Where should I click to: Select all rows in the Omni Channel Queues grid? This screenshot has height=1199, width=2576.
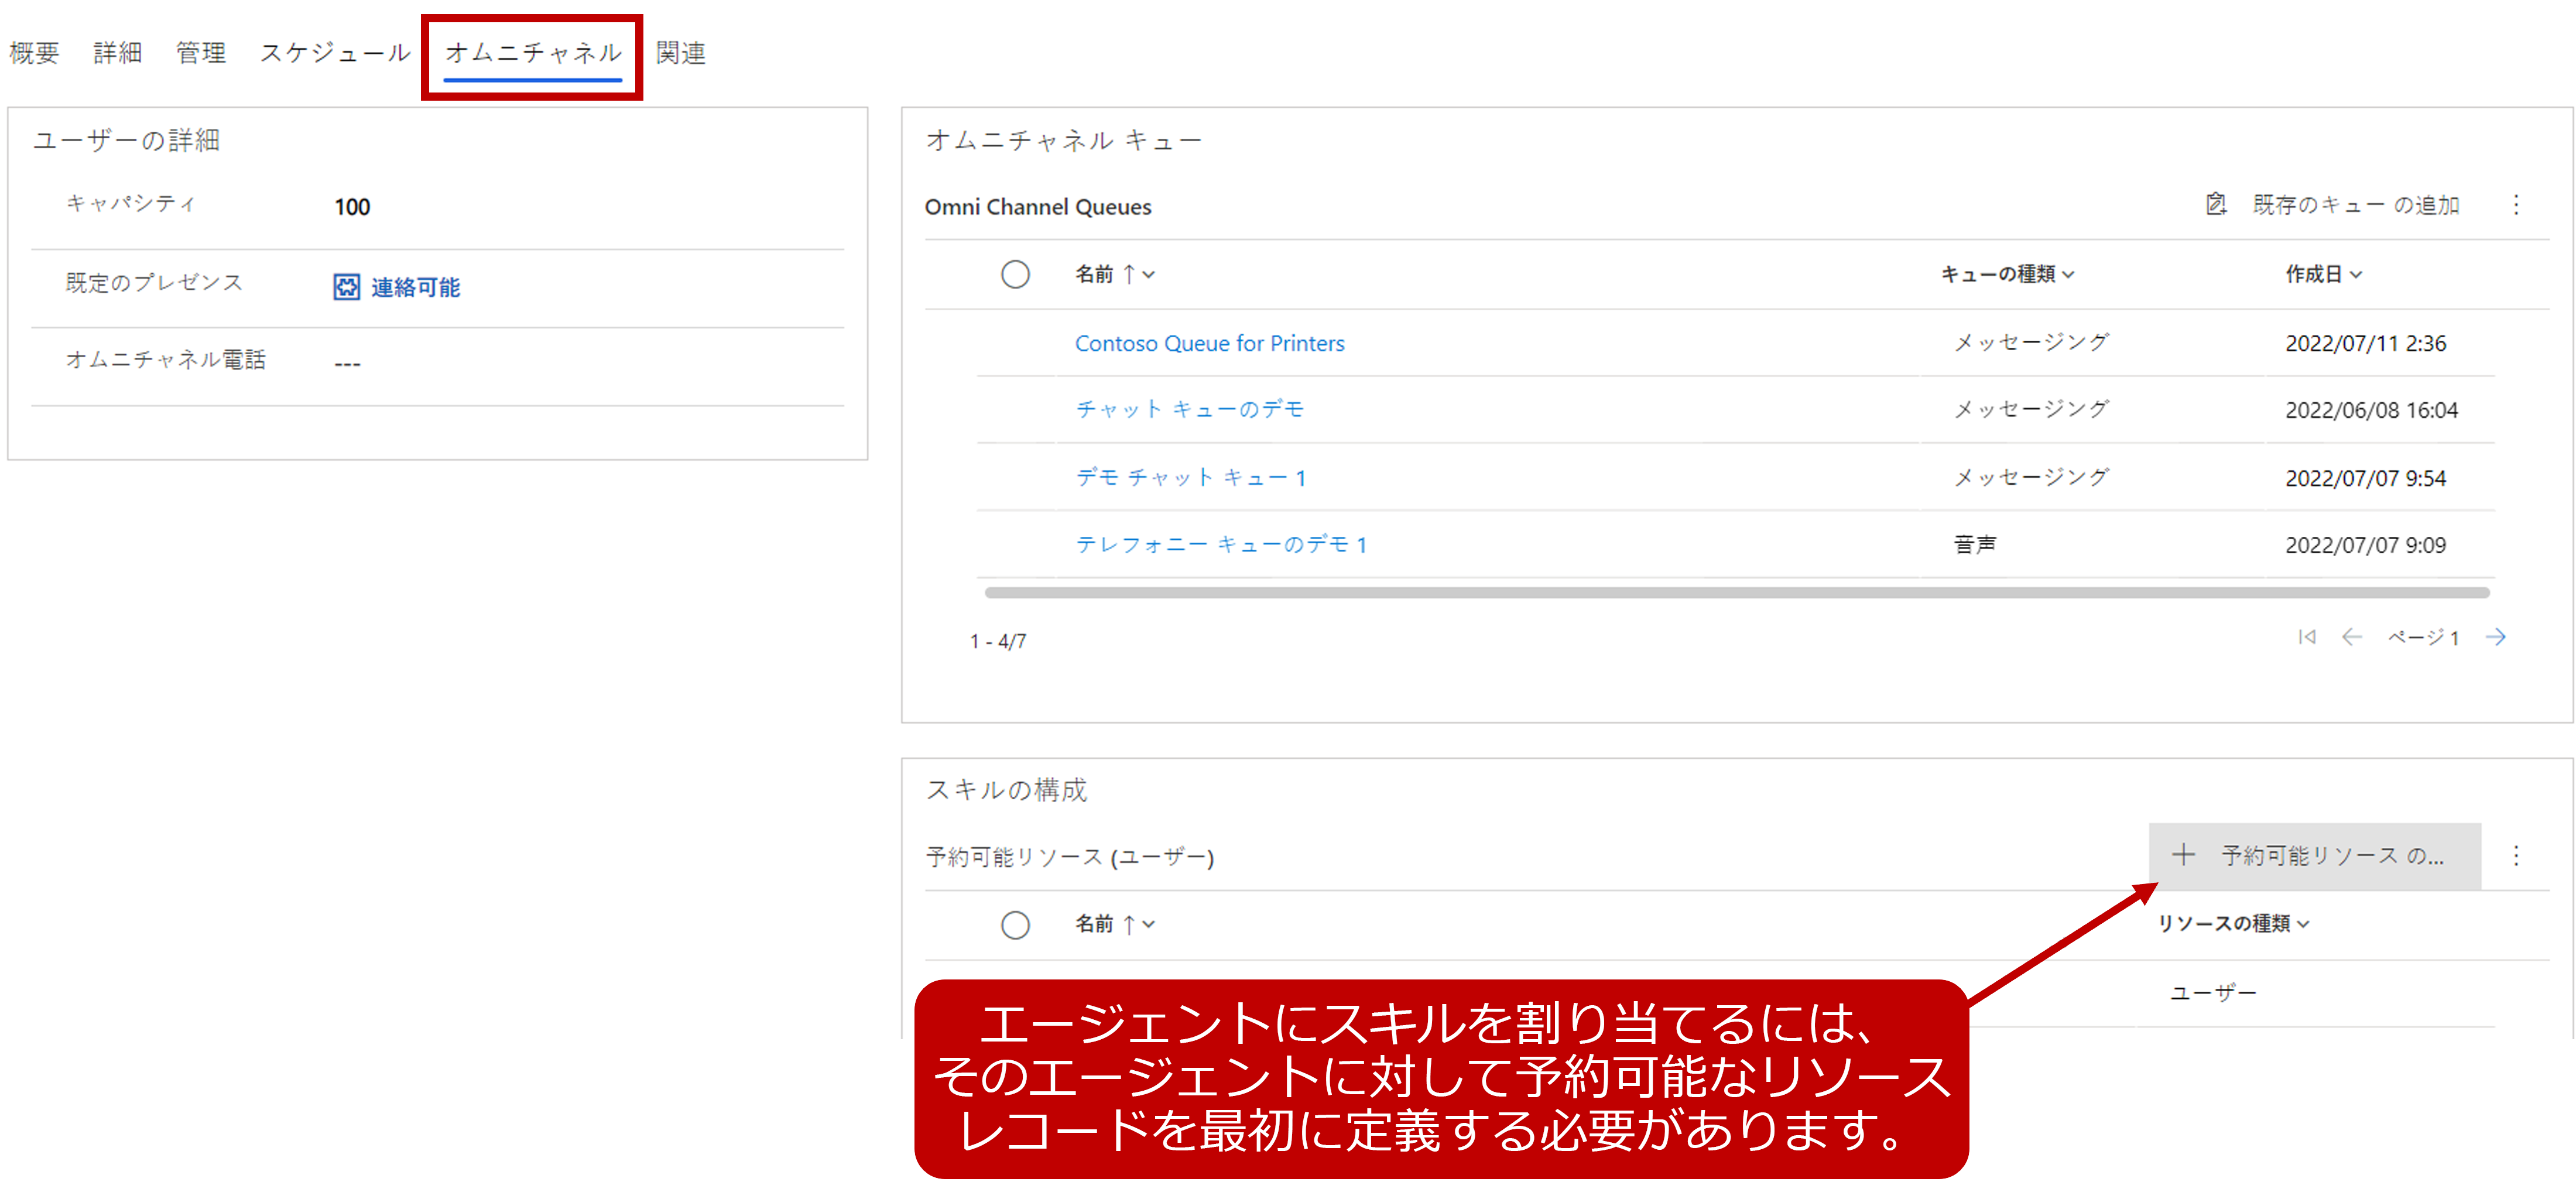pos(1015,274)
